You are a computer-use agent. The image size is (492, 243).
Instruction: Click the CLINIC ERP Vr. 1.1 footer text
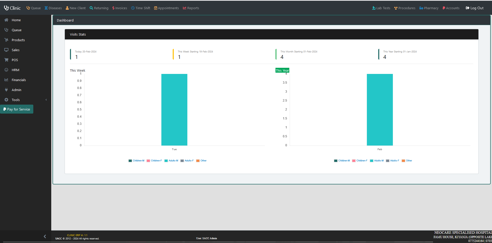tap(77, 235)
